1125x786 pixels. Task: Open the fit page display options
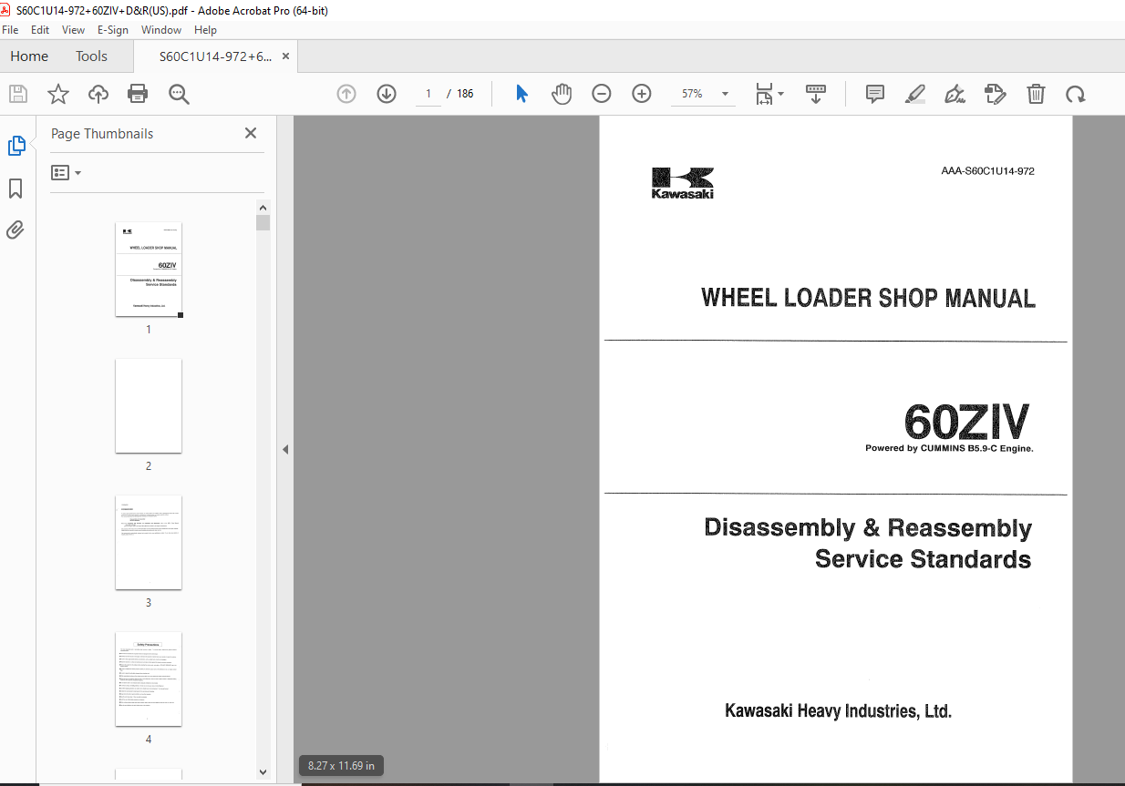click(x=769, y=94)
